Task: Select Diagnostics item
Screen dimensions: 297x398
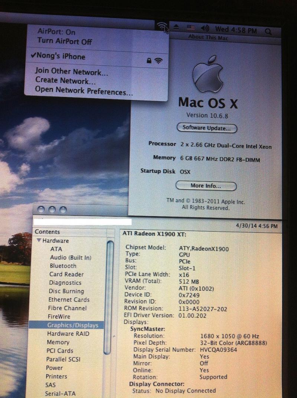Action: (65, 283)
